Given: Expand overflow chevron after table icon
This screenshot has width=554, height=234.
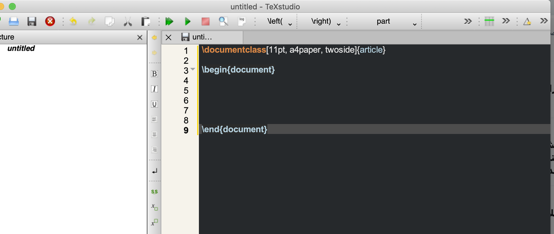Looking at the screenshot, I should pos(506,21).
